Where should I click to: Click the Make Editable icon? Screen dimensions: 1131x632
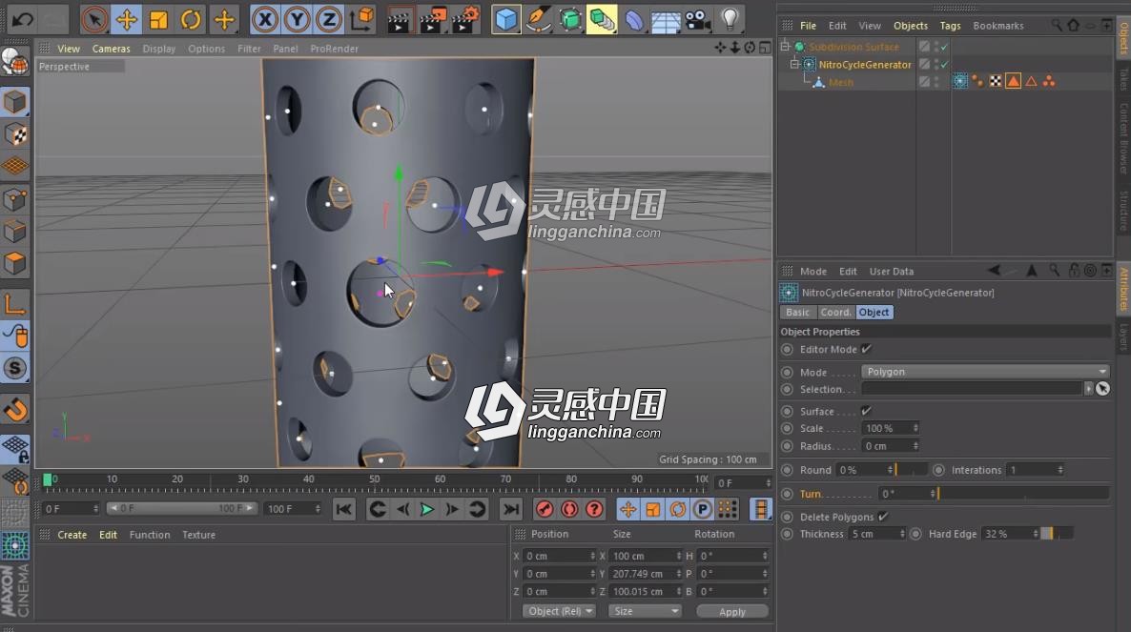click(x=15, y=61)
